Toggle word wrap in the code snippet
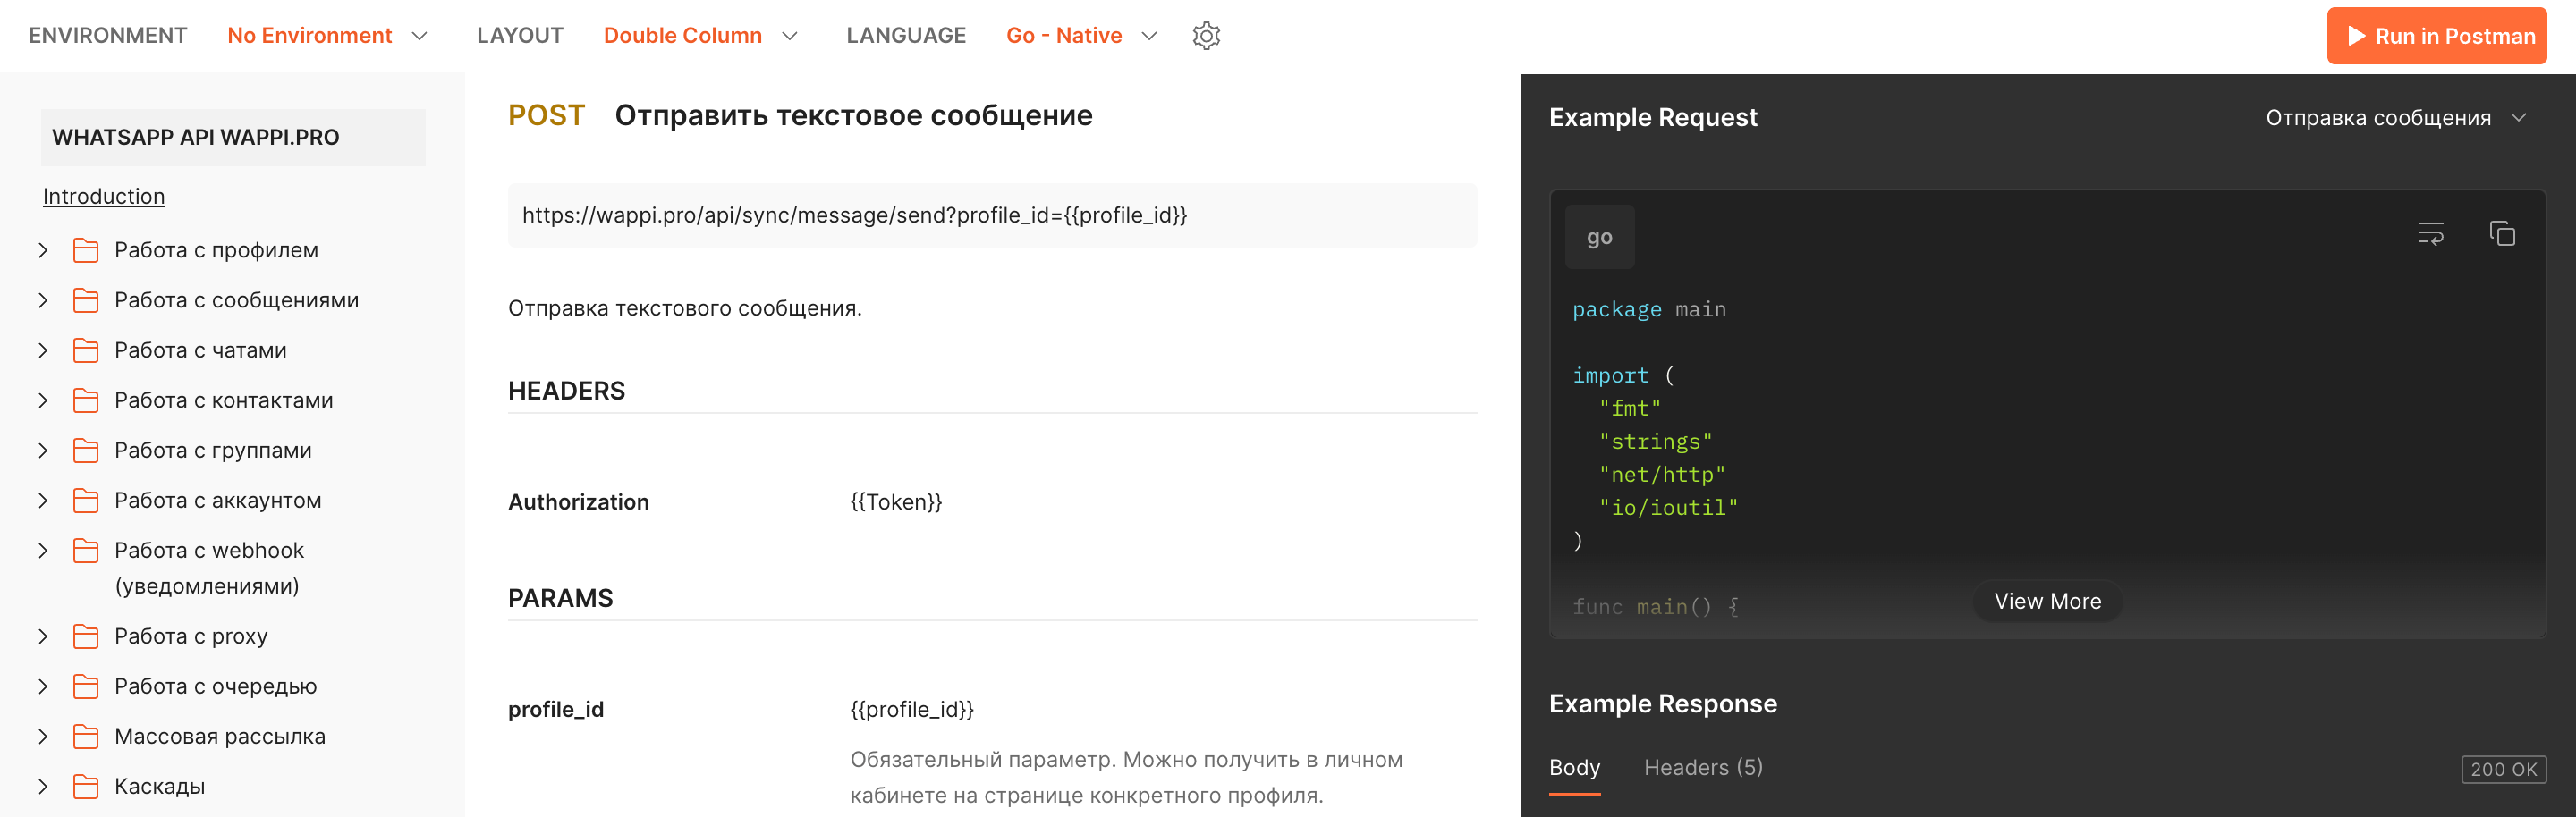 pyautogui.click(x=2430, y=233)
